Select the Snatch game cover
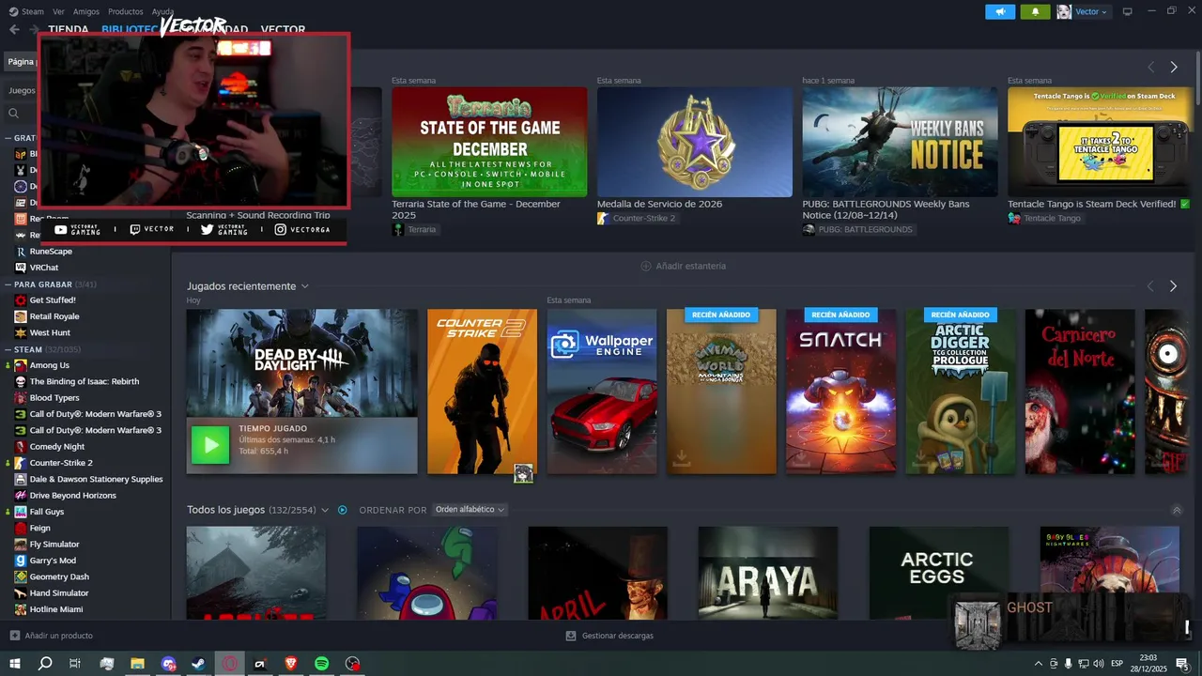Image resolution: width=1202 pixels, height=676 pixels. tap(840, 392)
